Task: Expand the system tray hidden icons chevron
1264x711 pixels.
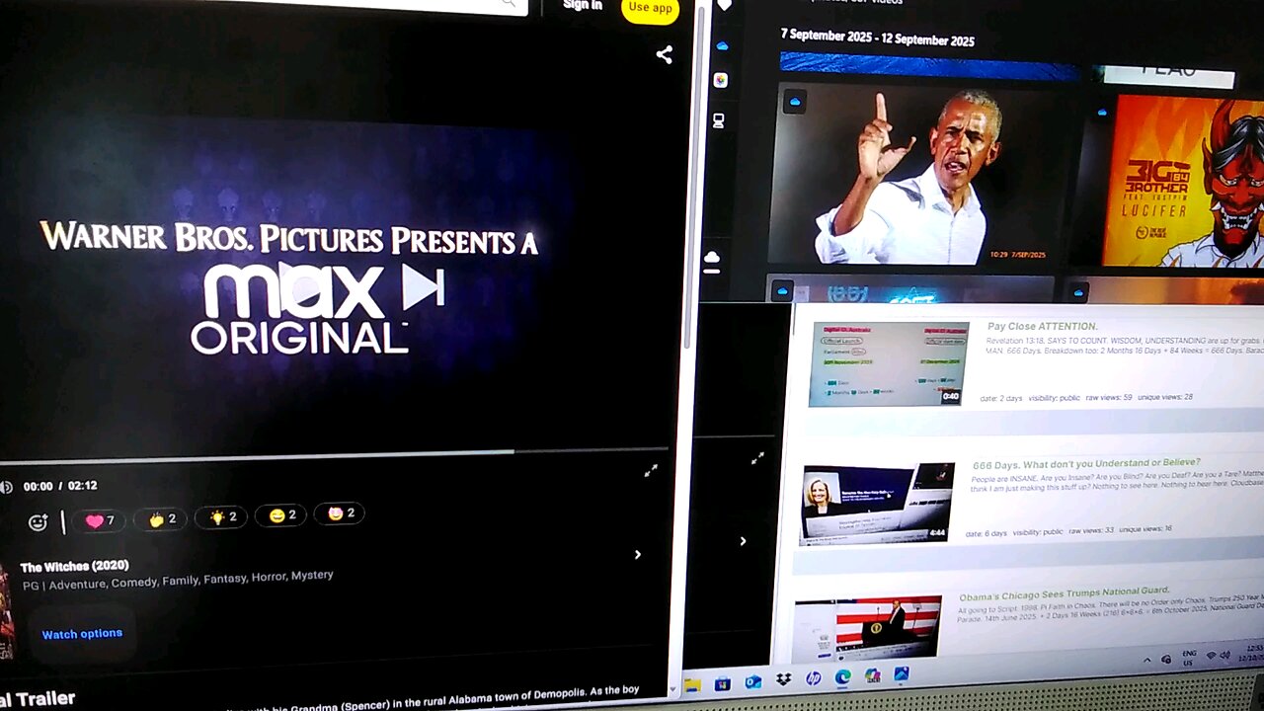Action: click(x=1147, y=660)
